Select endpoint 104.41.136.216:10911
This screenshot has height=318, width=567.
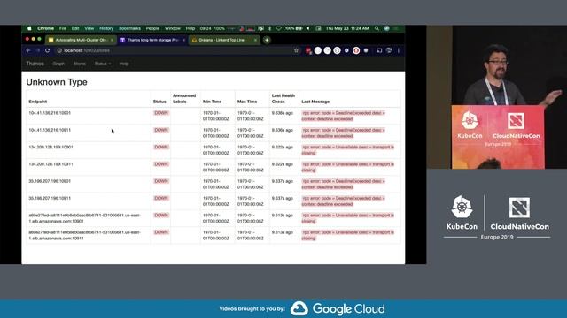(x=50, y=130)
